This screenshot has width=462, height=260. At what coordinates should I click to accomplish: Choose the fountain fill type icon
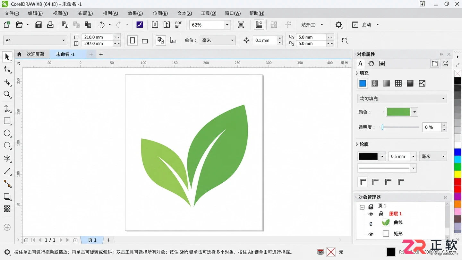pos(386,83)
